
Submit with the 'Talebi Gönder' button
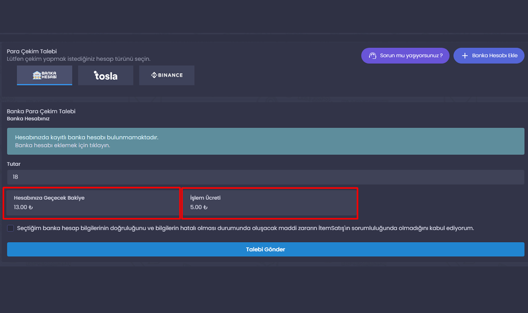(x=266, y=249)
